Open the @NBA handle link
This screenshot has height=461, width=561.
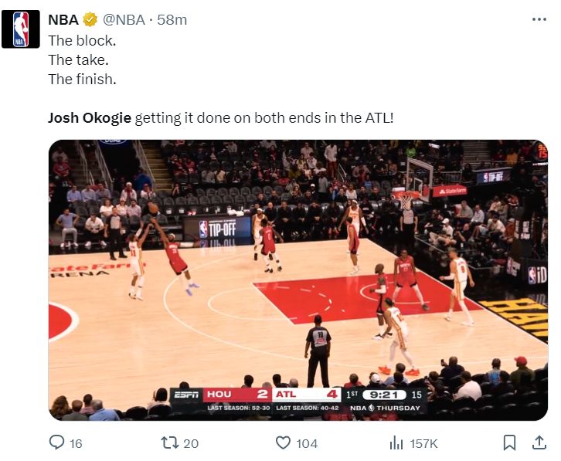(125, 20)
